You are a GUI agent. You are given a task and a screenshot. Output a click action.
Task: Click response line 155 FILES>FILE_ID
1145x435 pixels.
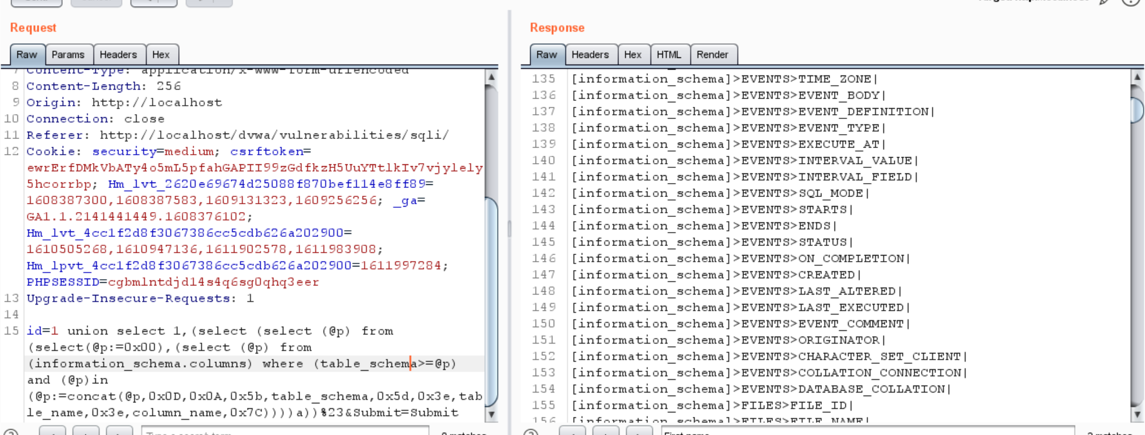coord(713,405)
